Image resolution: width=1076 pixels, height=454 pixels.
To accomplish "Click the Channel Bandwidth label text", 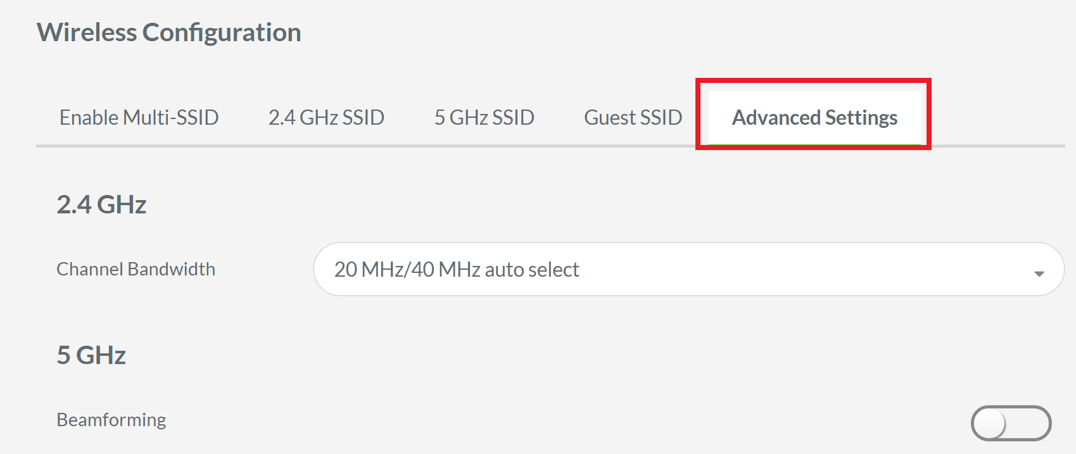I will 136,269.
